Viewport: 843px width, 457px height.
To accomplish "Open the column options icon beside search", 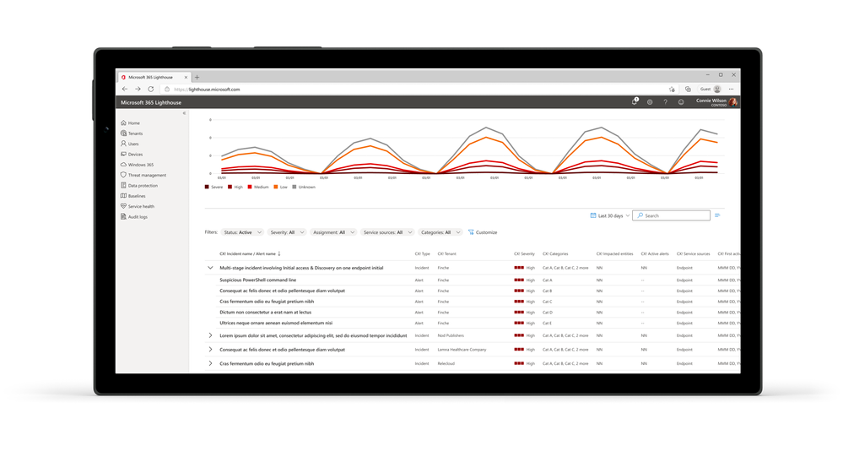I will 717,215.
